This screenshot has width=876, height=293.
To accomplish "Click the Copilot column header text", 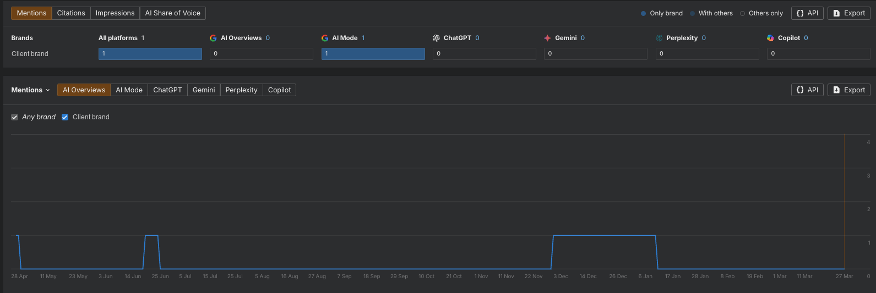I will click(789, 38).
